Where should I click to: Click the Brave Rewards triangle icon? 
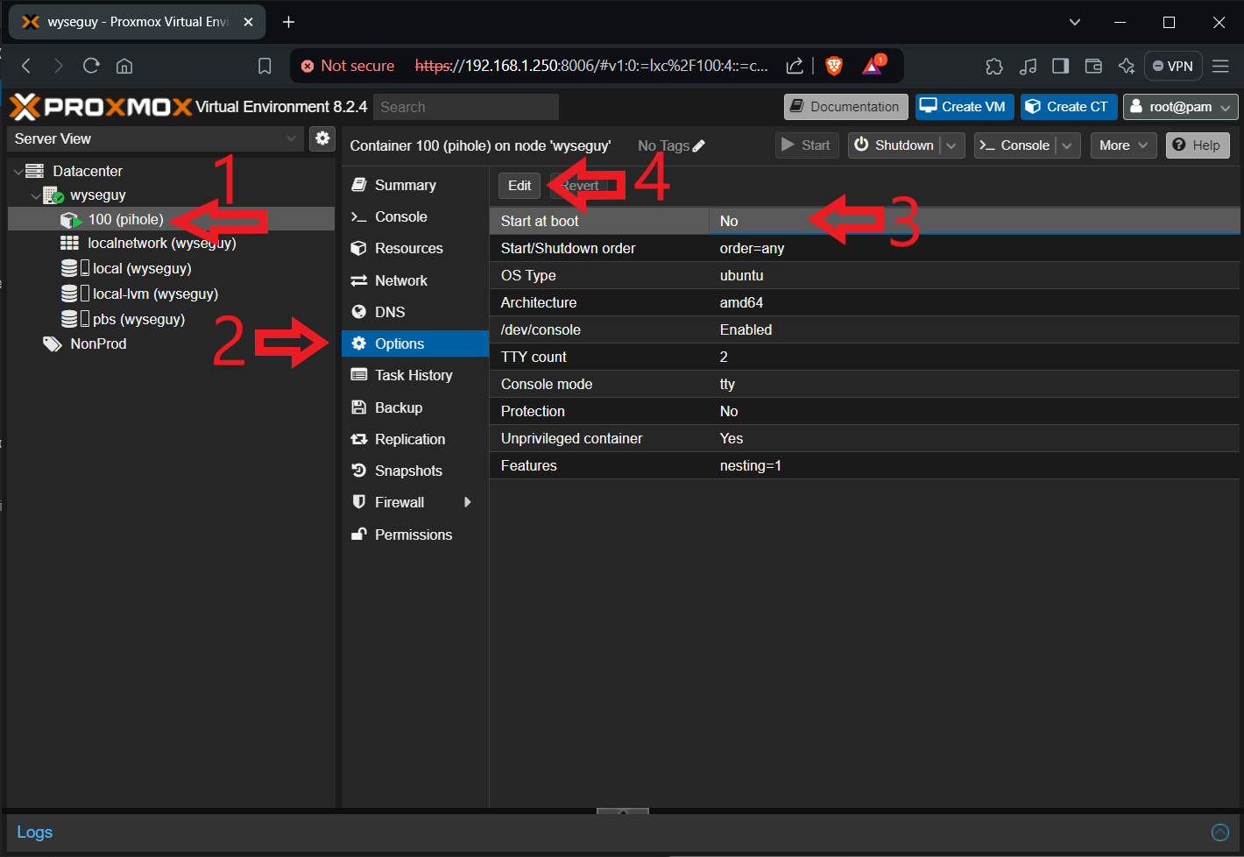pos(873,65)
